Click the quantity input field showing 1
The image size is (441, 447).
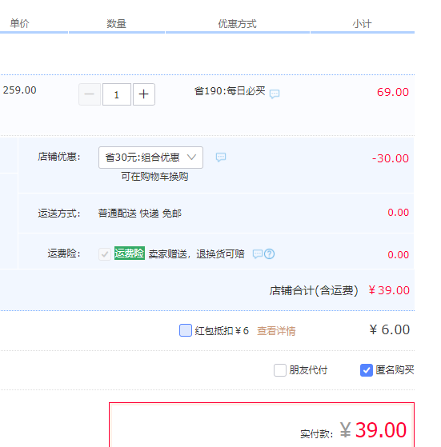tap(117, 94)
